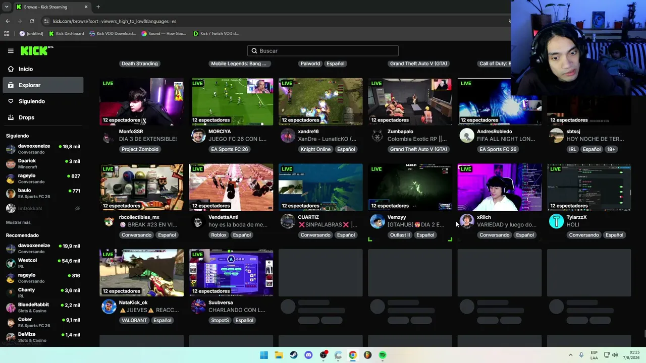
Task: Open the Chrome apps grid shortcut
Action: pyautogui.click(x=7, y=34)
